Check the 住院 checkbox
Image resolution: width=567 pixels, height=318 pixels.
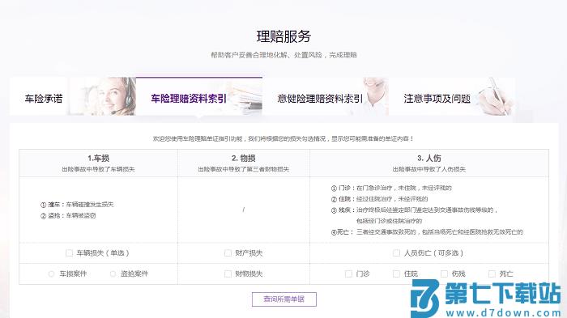coord(396,274)
